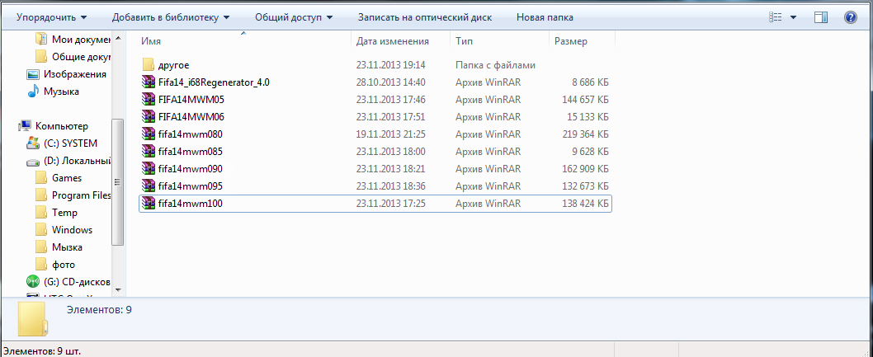This screenshot has height=357, width=873.
Task: Click the fifa14mwm080 archive icon
Action: (x=148, y=134)
